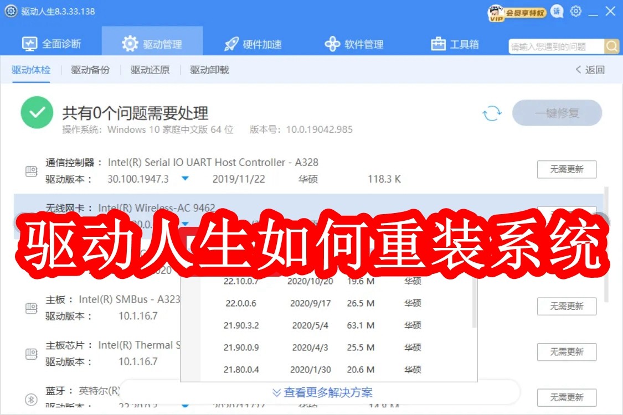Click 无需更新 for the 通信控制器 row

[567, 169]
